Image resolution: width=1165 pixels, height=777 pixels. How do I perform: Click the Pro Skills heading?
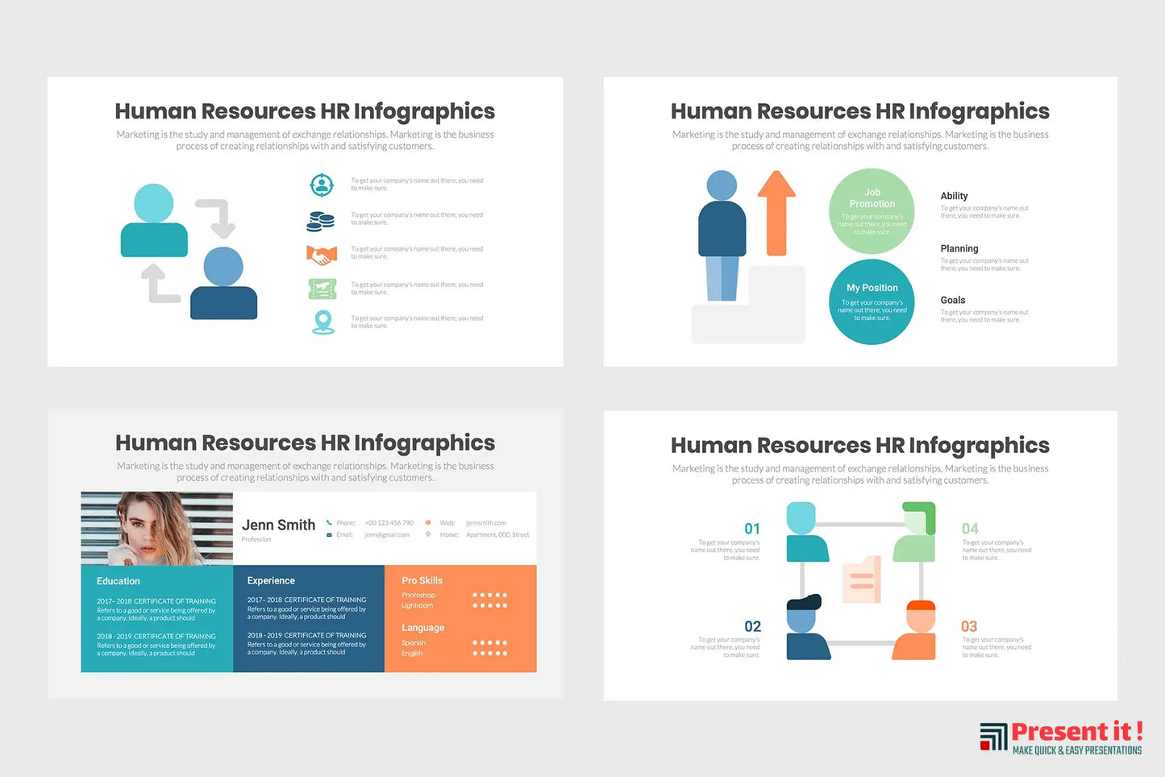click(422, 580)
